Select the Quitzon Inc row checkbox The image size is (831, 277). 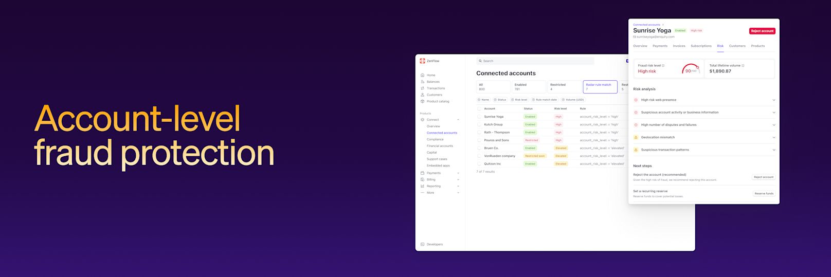[x=479, y=164]
